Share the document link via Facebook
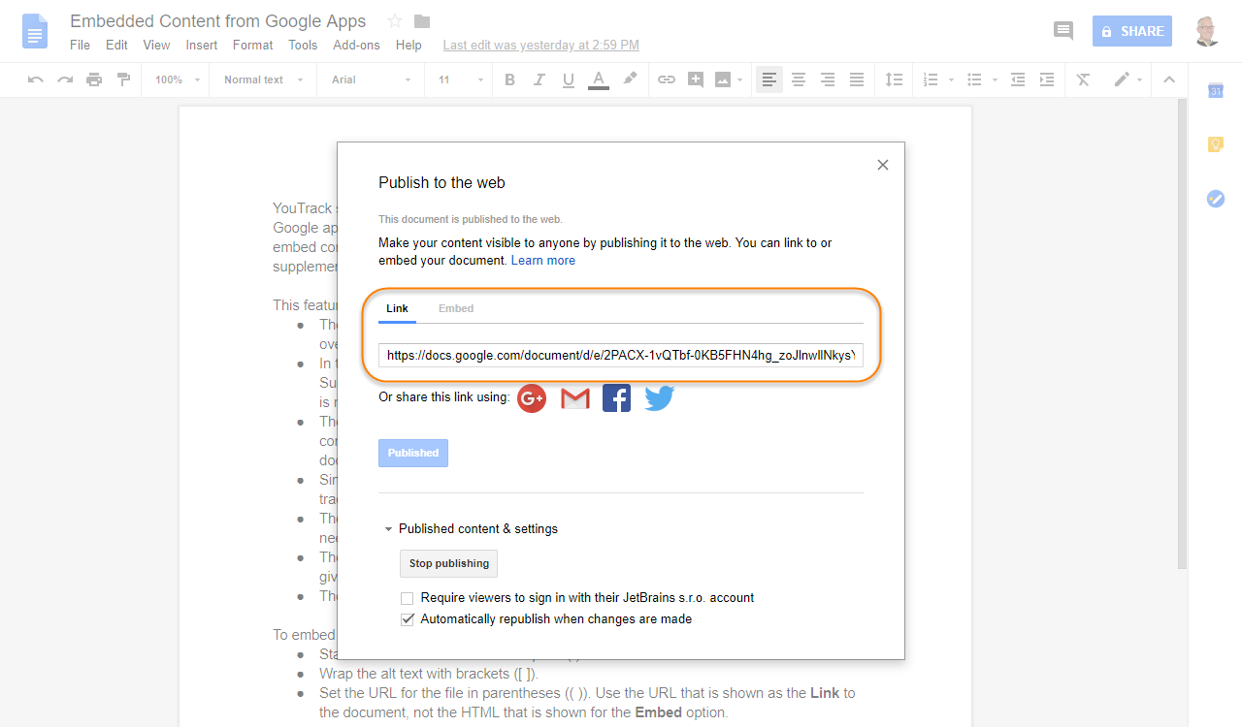The width and height of the screenshot is (1242, 727). point(616,397)
